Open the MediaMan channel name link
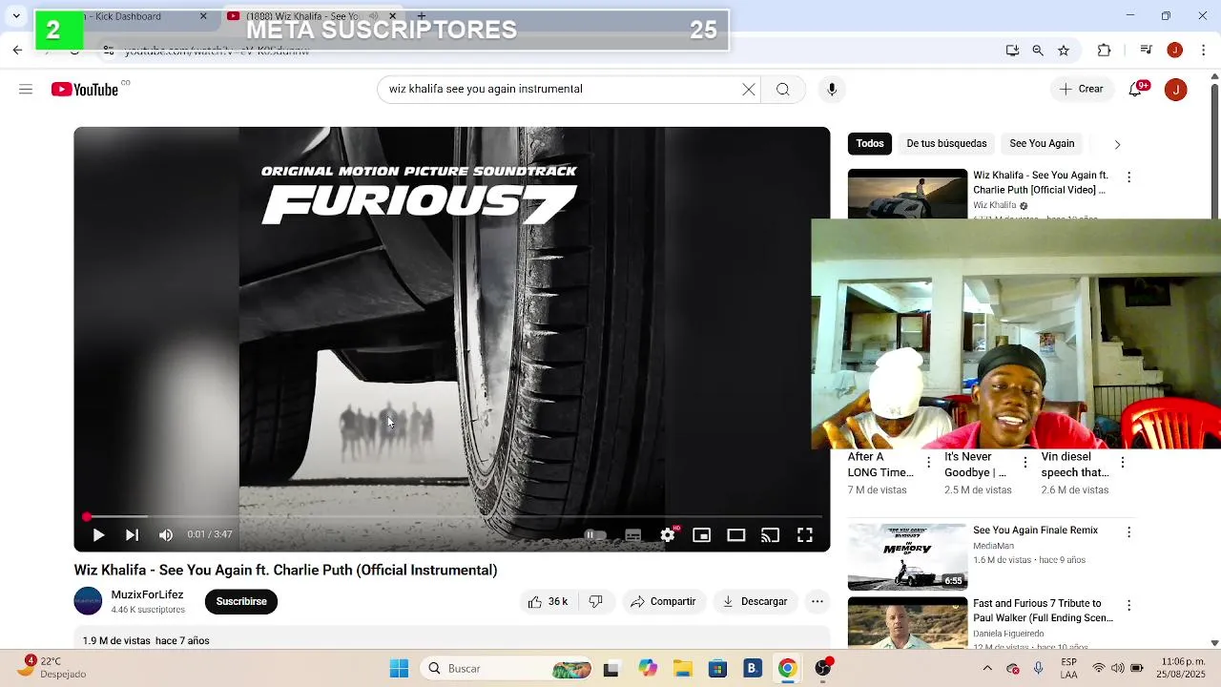This screenshot has width=1221, height=687. coord(993,546)
